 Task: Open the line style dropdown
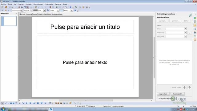(22, 10)
